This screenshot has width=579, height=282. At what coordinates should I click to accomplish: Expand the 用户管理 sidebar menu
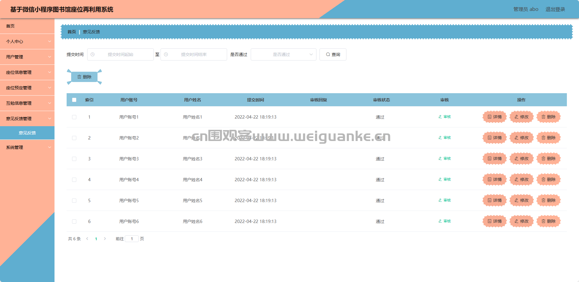(x=27, y=57)
